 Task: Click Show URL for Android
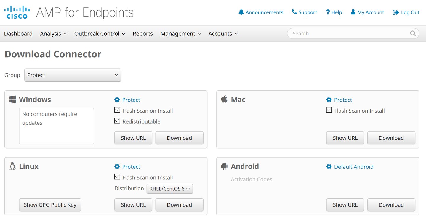(345, 204)
